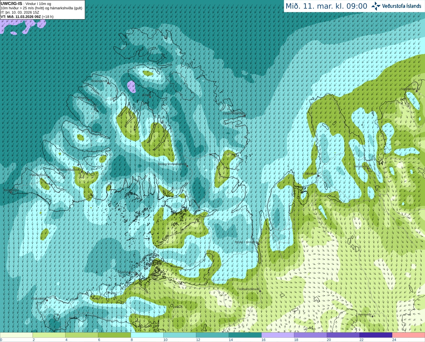
Task: Pick the 22–24 m/s dark indigo legend swatch
Action: pos(376,335)
